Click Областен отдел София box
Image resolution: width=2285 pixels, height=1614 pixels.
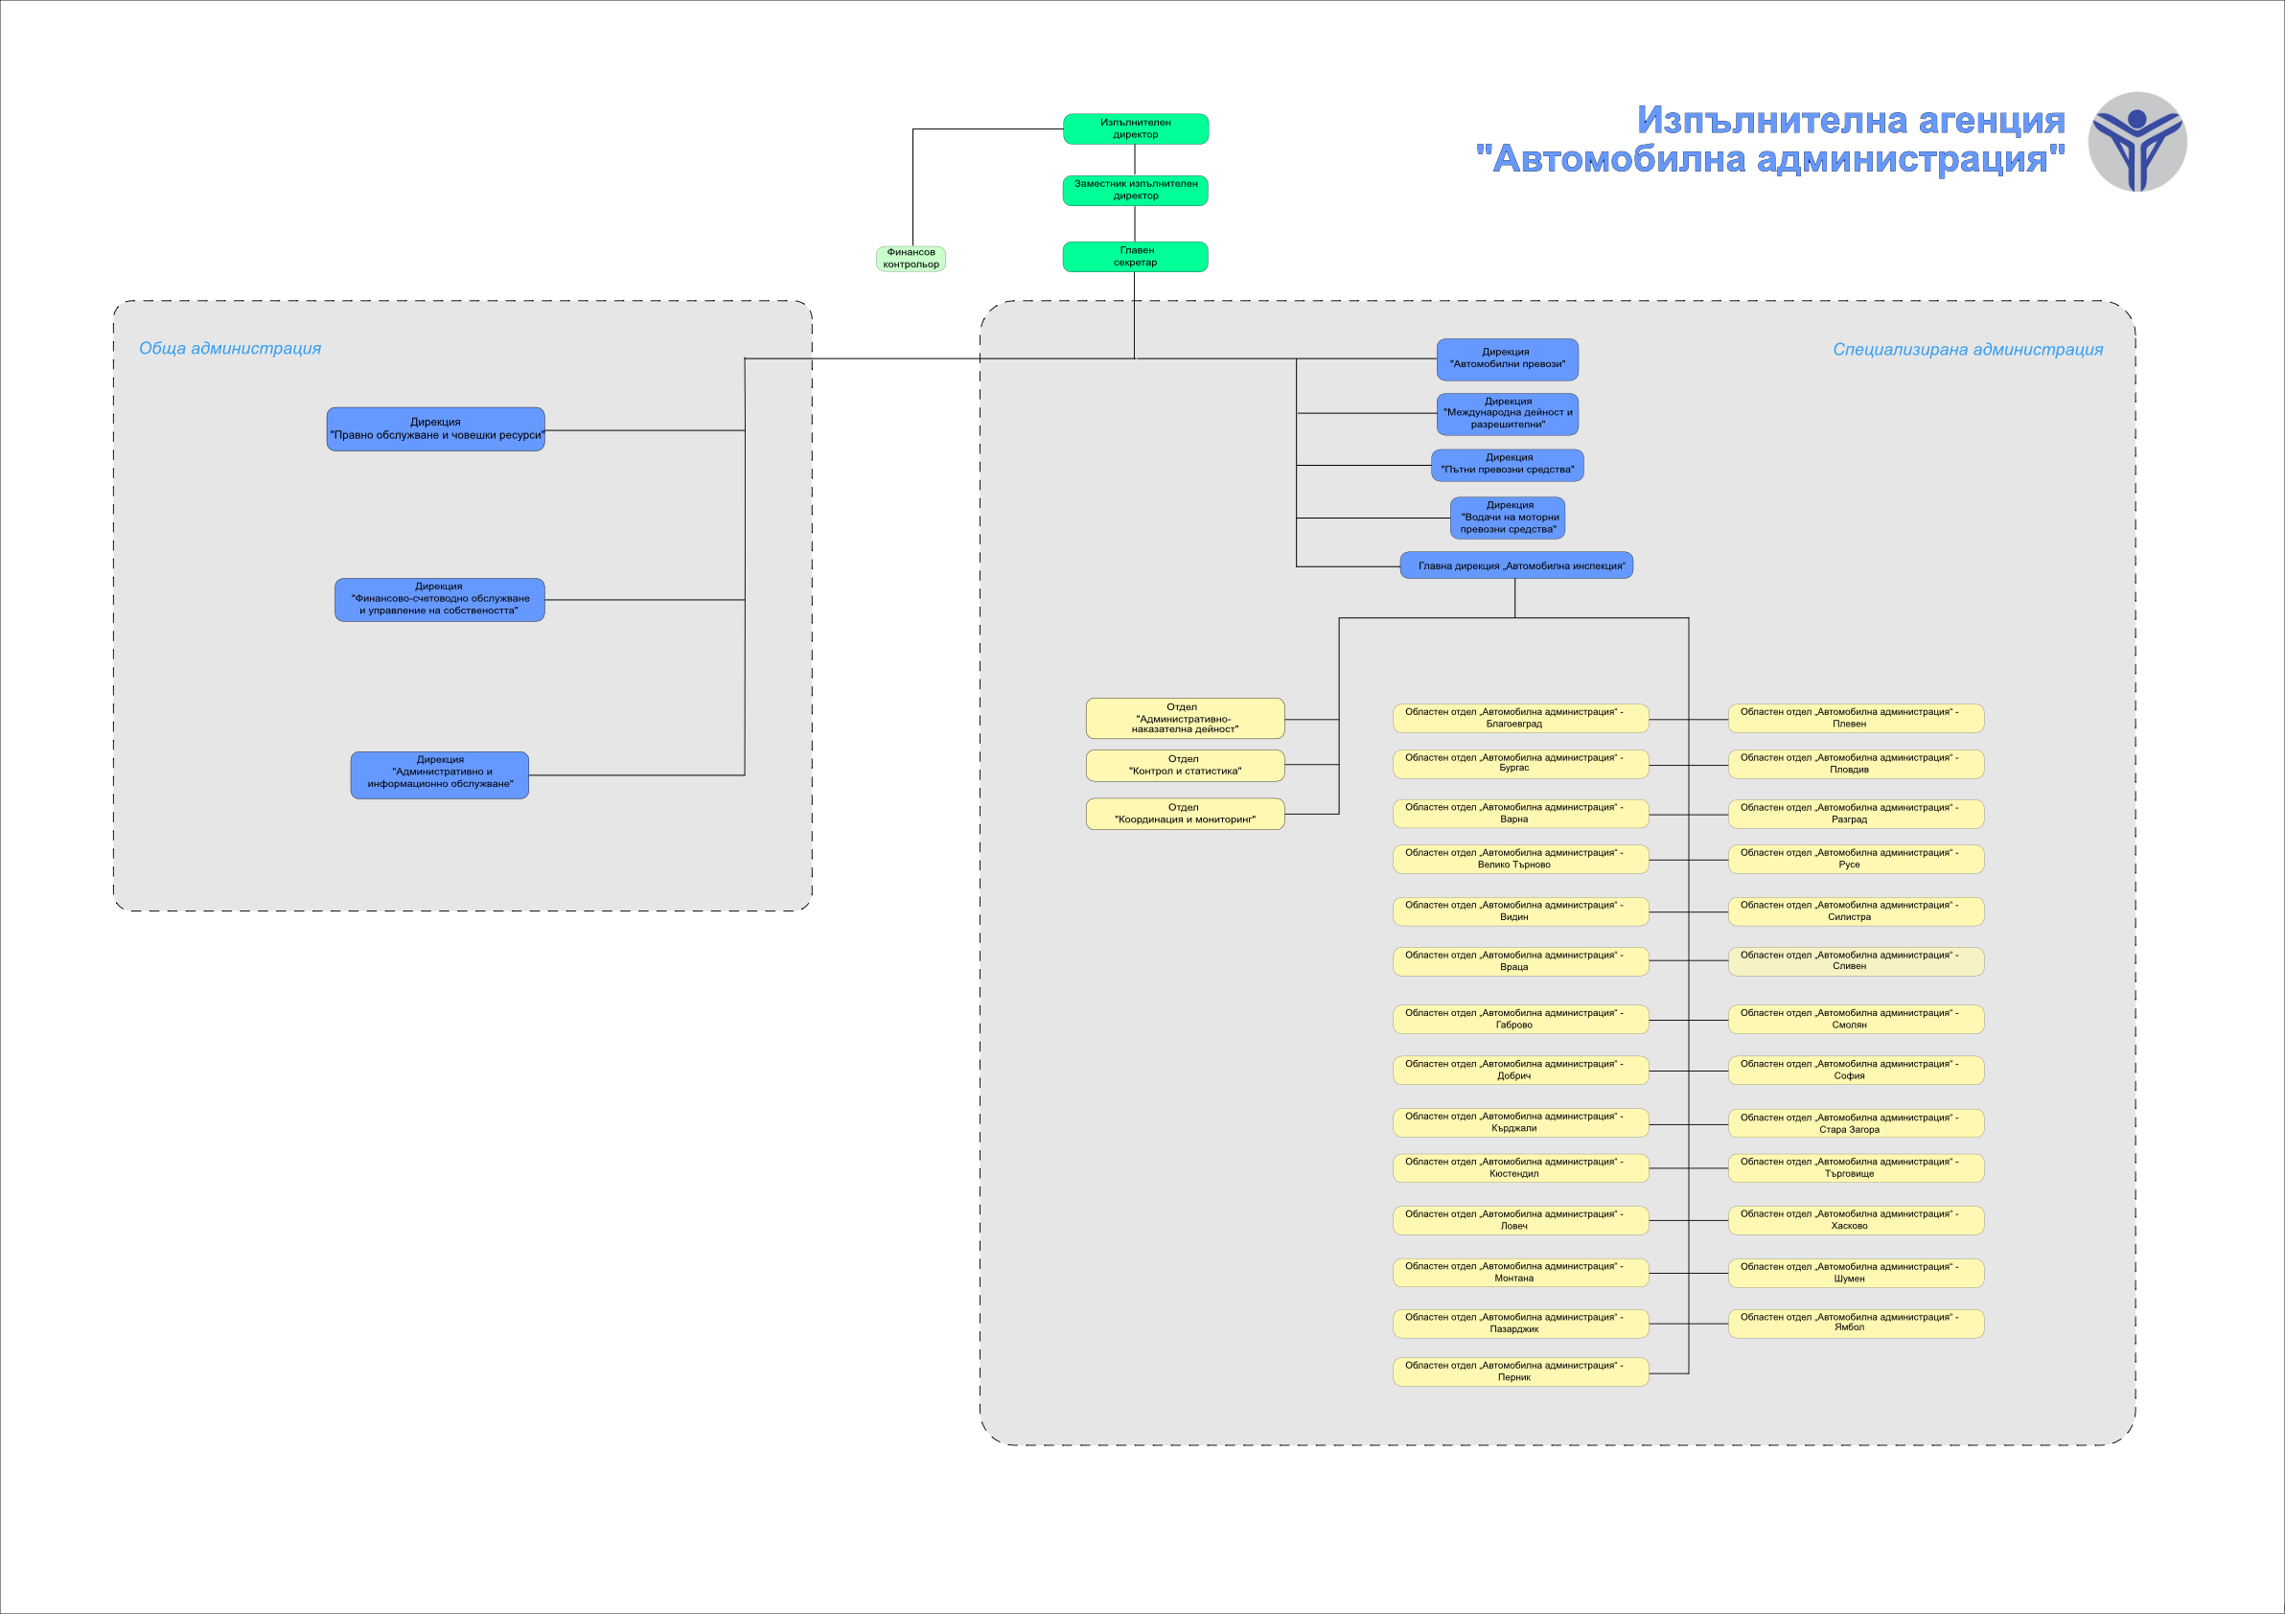(x=1856, y=1071)
